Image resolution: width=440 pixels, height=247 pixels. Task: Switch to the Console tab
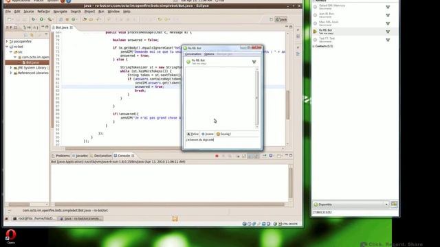124,156
